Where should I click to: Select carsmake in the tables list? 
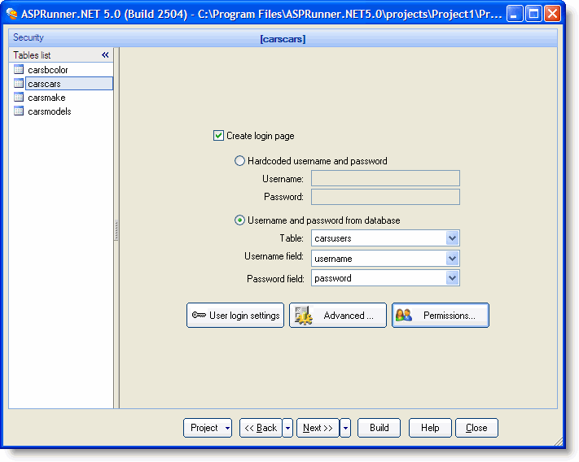[x=46, y=98]
